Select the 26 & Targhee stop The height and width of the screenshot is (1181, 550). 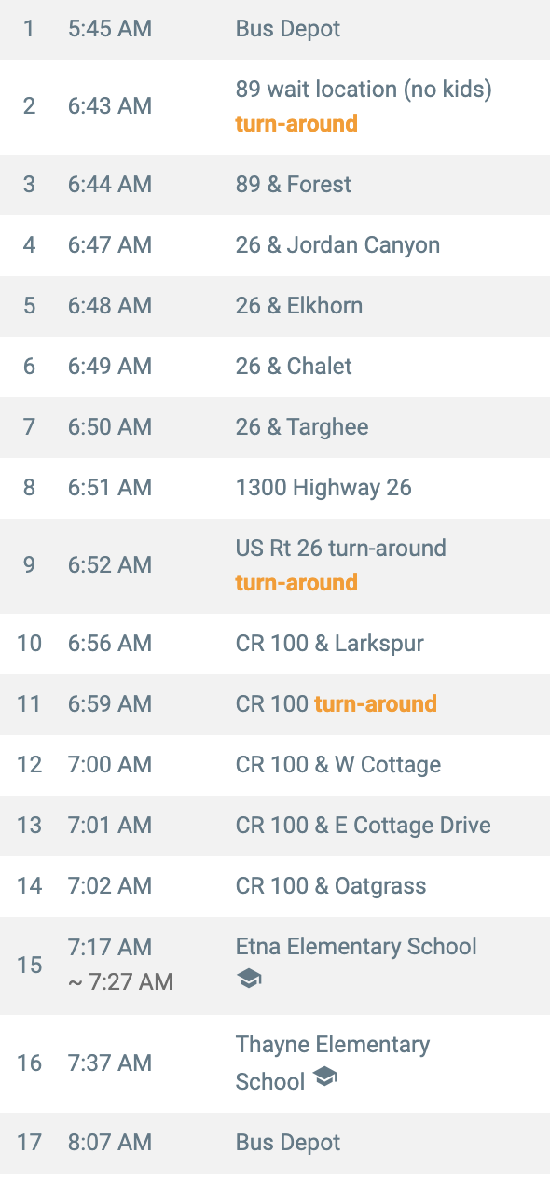coord(275,427)
